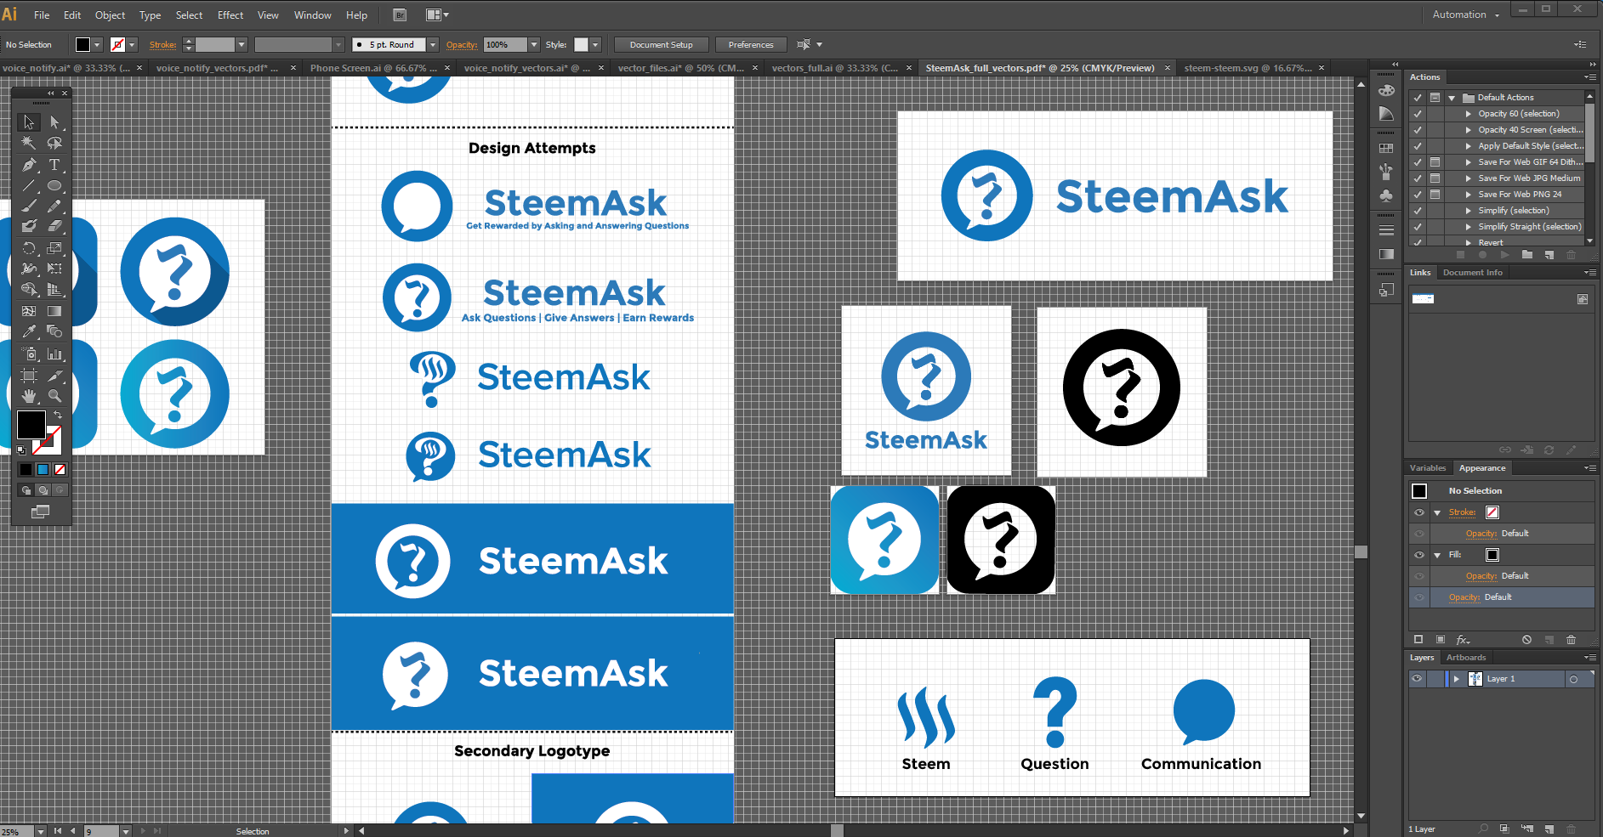Image resolution: width=1603 pixels, height=837 pixels.
Task: Expand the Simplify Straight action
Action: coord(1469,227)
